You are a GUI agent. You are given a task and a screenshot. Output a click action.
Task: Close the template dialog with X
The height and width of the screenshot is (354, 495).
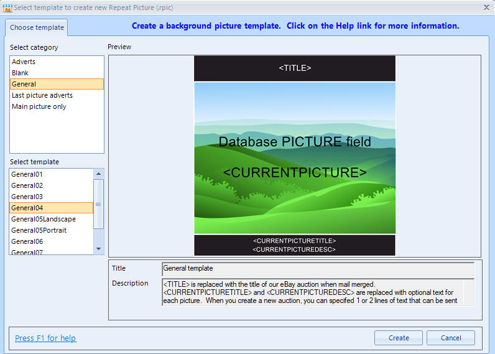[486, 7]
